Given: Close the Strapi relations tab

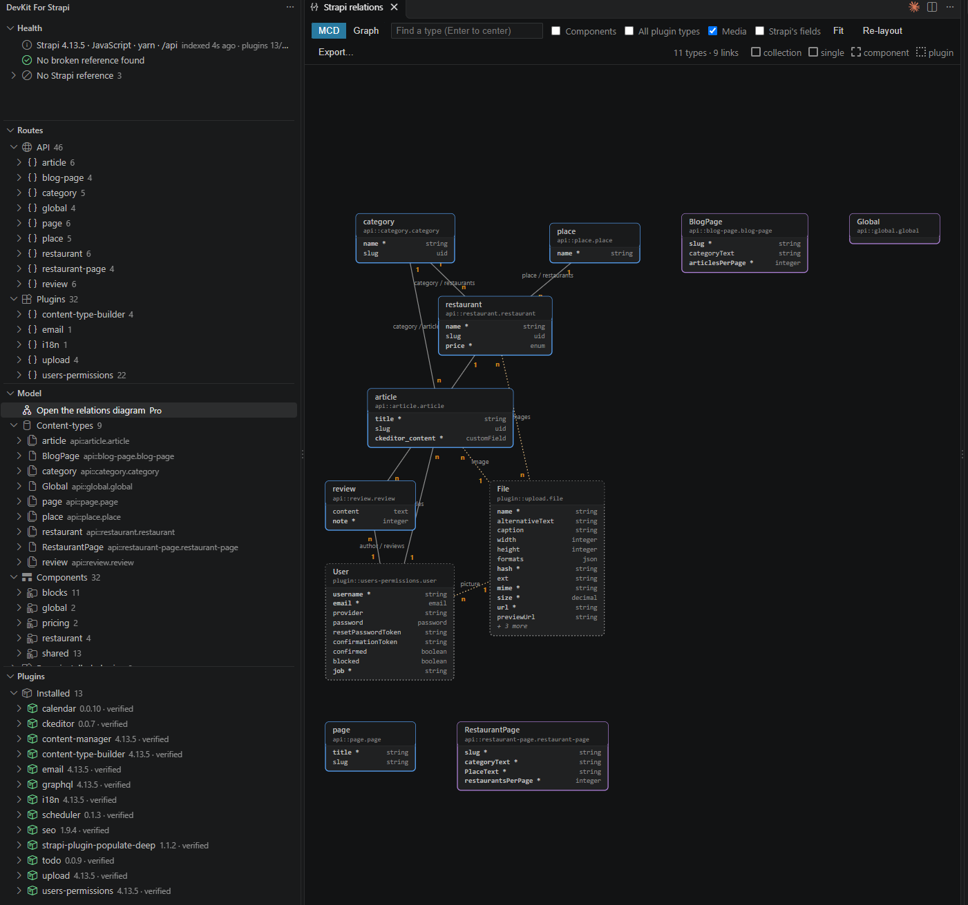Looking at the screenshot, I should (395, 7).
